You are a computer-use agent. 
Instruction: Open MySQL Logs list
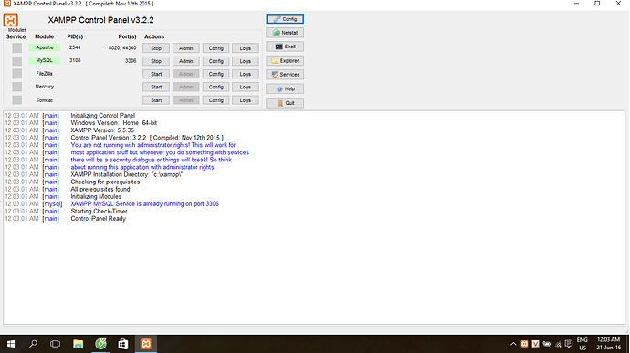[x=245, y=61]
